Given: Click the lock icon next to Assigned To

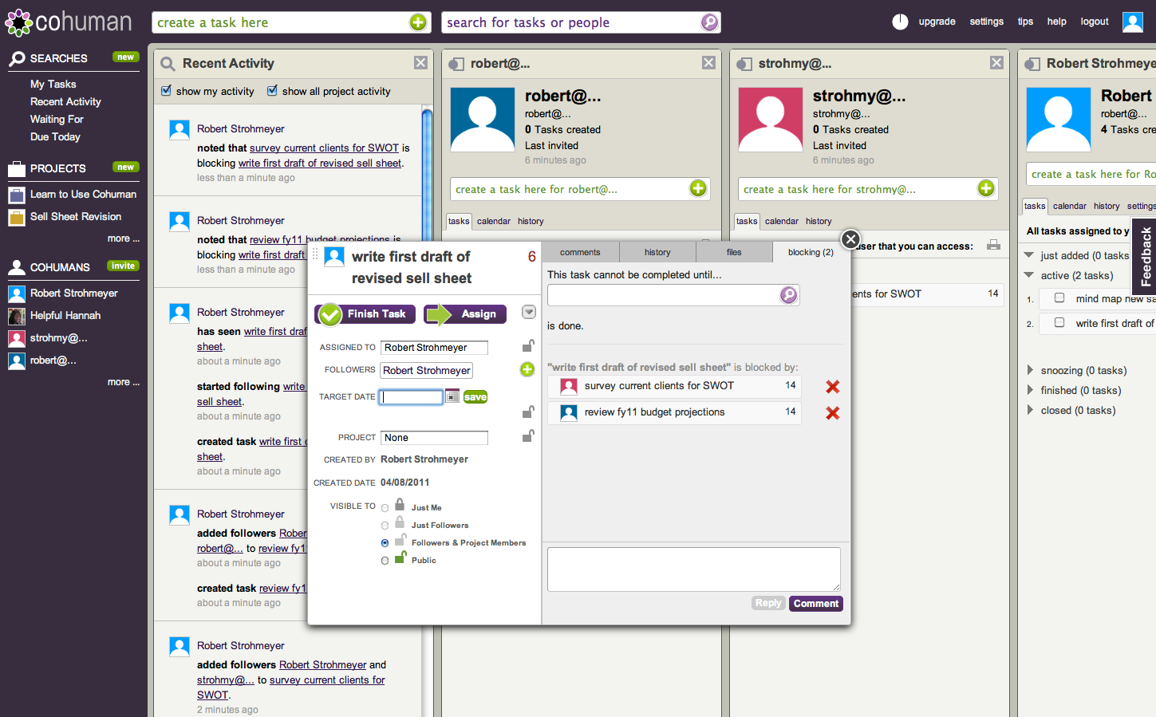Looking at the screenshot, I should tap(527, 345).
